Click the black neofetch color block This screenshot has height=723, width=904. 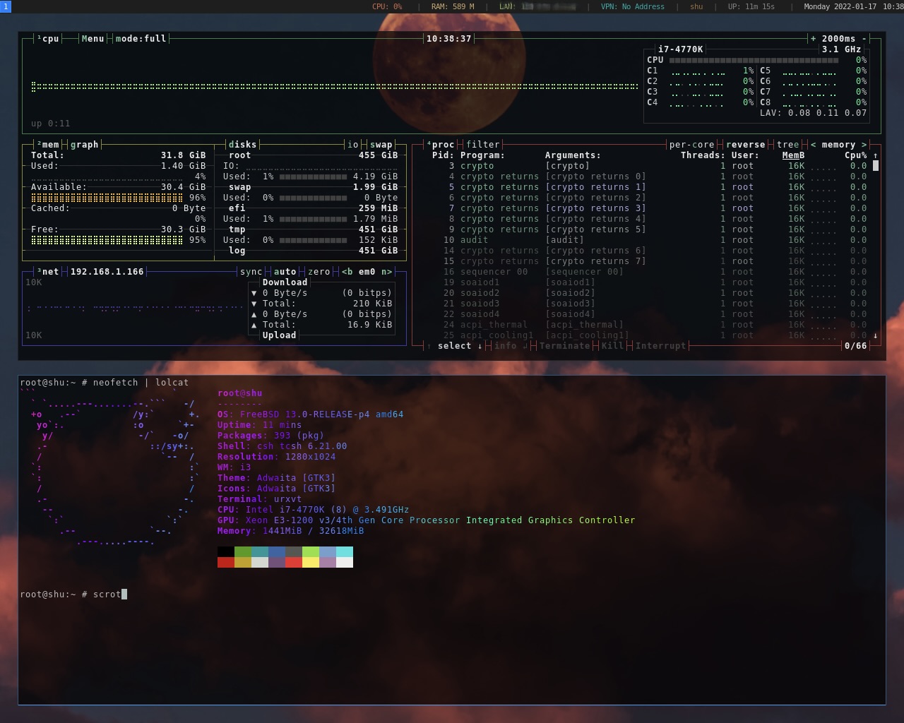click(x=226, y=551)
